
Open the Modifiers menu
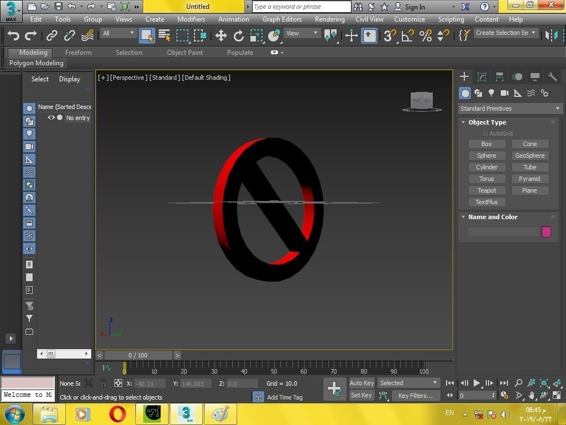pyautogui.click(x=191, y=19)
